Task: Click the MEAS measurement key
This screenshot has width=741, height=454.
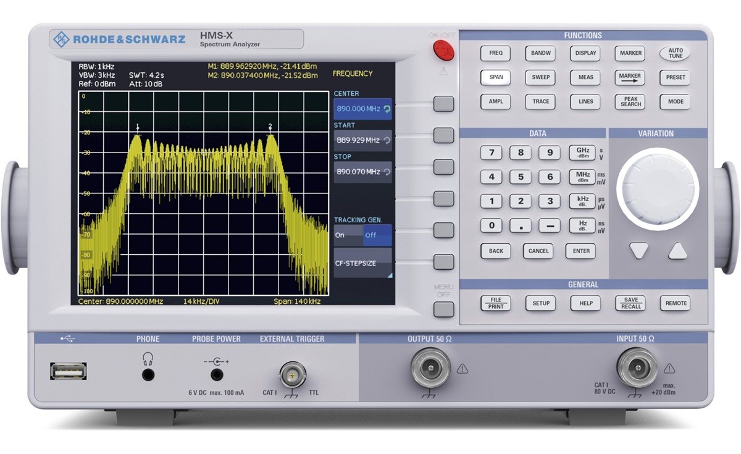Action: pos(585,78)
